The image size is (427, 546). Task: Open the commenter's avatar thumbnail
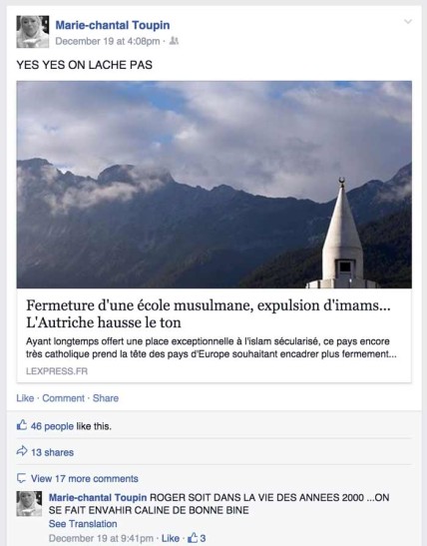coord(29,503)
